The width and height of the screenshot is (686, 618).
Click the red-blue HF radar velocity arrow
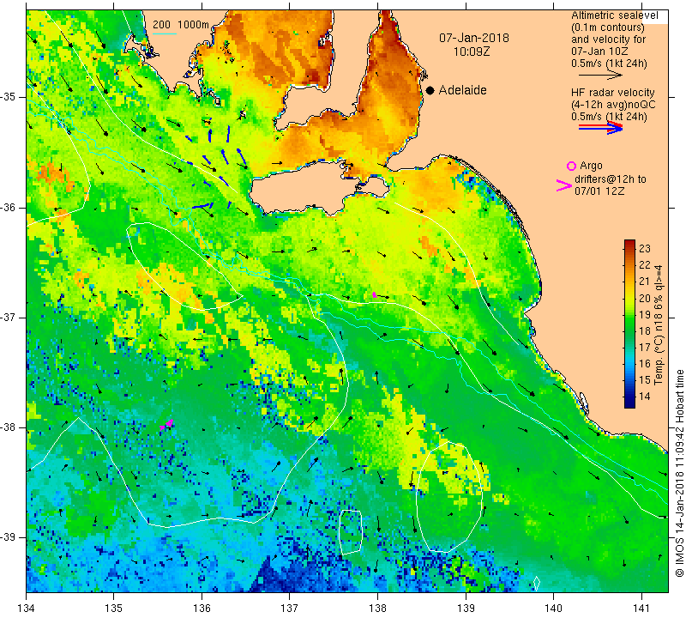[600, 128]
